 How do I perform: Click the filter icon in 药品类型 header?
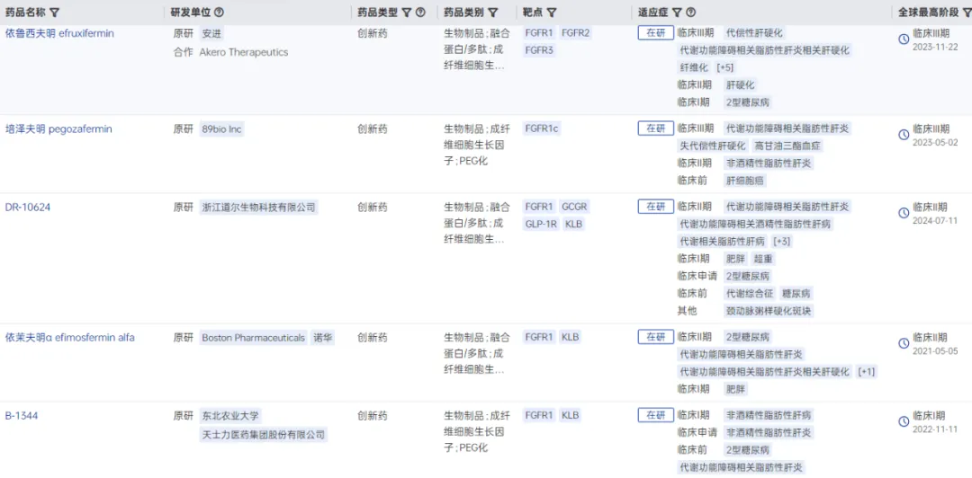[406, 13]
